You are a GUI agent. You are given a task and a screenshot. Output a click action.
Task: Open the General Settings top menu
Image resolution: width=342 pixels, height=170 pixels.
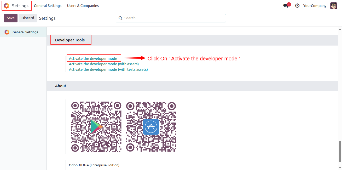tap(48, 6)
